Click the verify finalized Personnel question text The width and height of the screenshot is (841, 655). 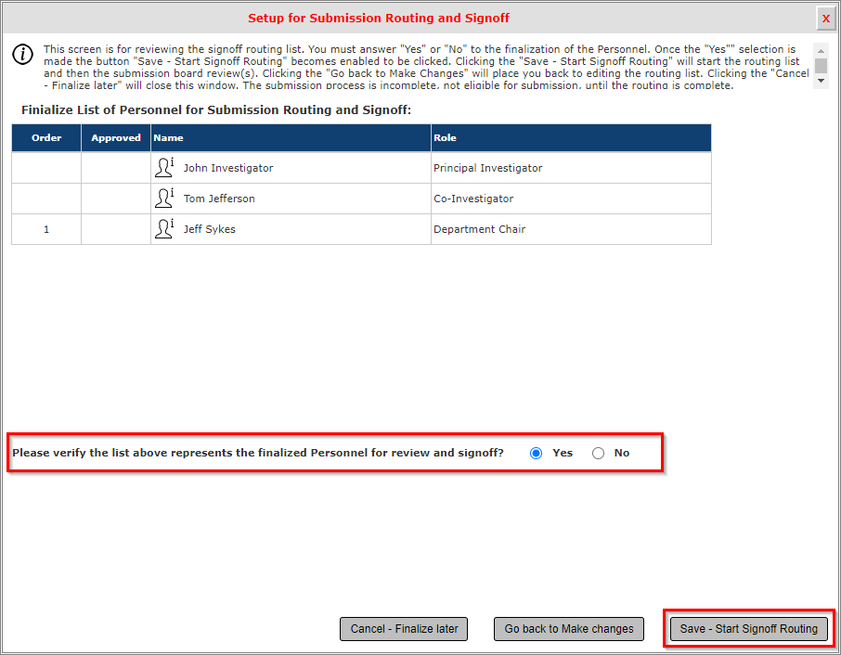pos(258,453)
